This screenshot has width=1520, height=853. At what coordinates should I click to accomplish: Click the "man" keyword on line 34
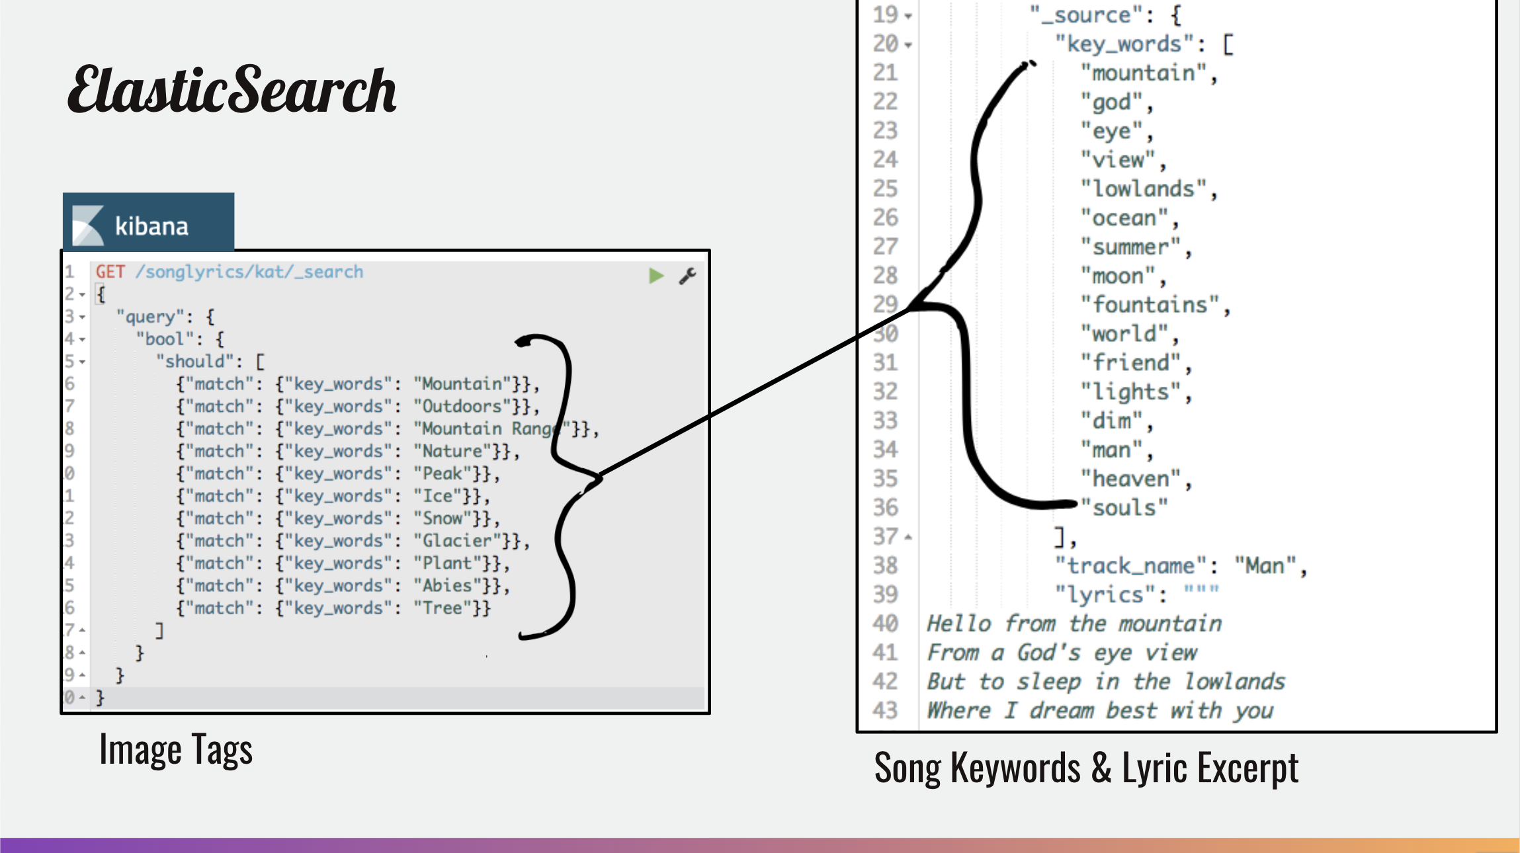(x=1112, y=450)
